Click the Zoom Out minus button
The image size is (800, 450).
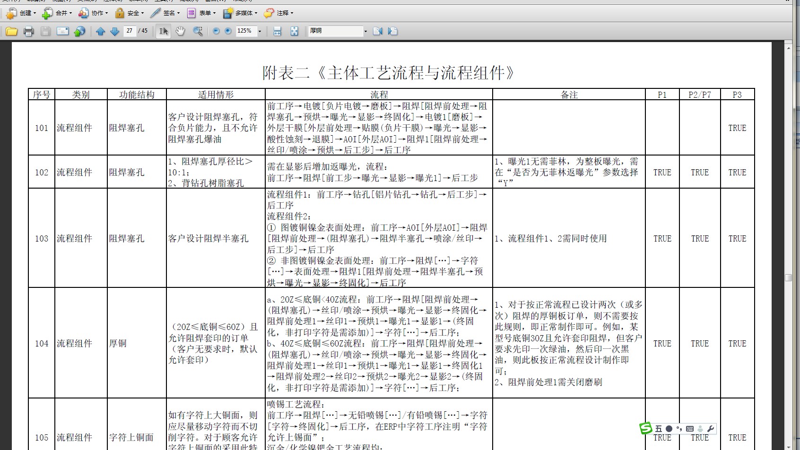(216, 31)
